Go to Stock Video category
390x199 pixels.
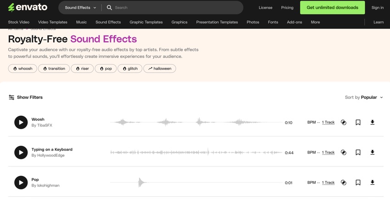19,22
